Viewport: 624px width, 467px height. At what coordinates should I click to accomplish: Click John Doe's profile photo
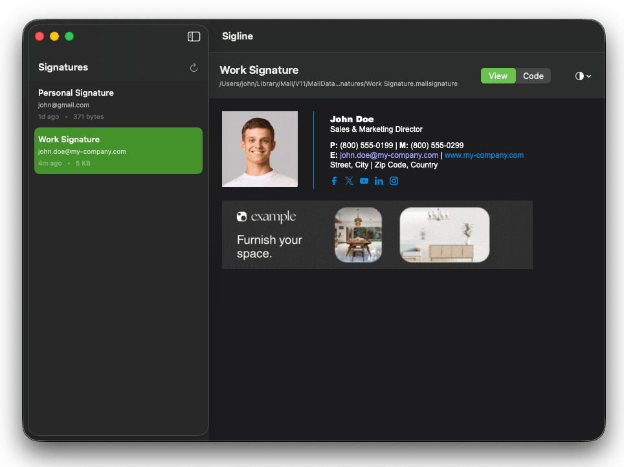coord(260,149)
